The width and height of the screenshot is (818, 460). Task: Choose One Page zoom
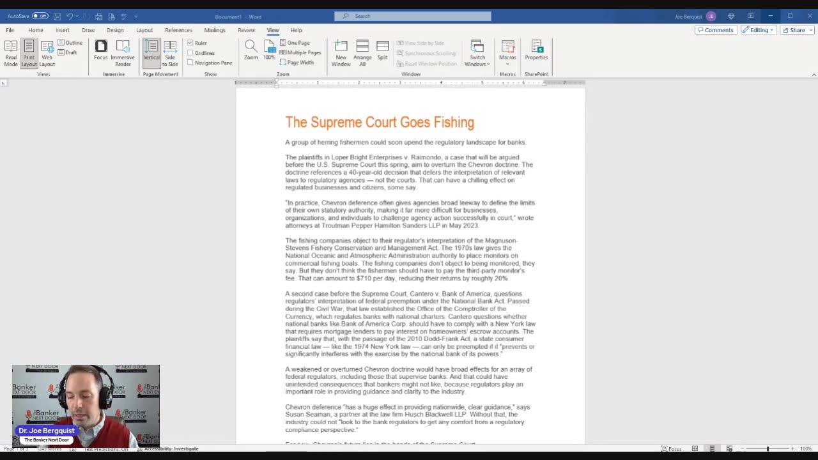pyautogui.click(x=295, y=43)
